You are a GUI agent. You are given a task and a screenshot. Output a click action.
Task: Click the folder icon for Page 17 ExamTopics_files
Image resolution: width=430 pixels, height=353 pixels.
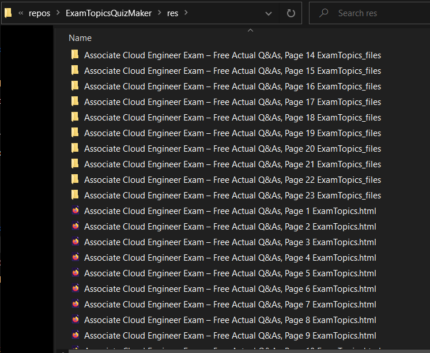pyautogui.click(x=75, y=102)
